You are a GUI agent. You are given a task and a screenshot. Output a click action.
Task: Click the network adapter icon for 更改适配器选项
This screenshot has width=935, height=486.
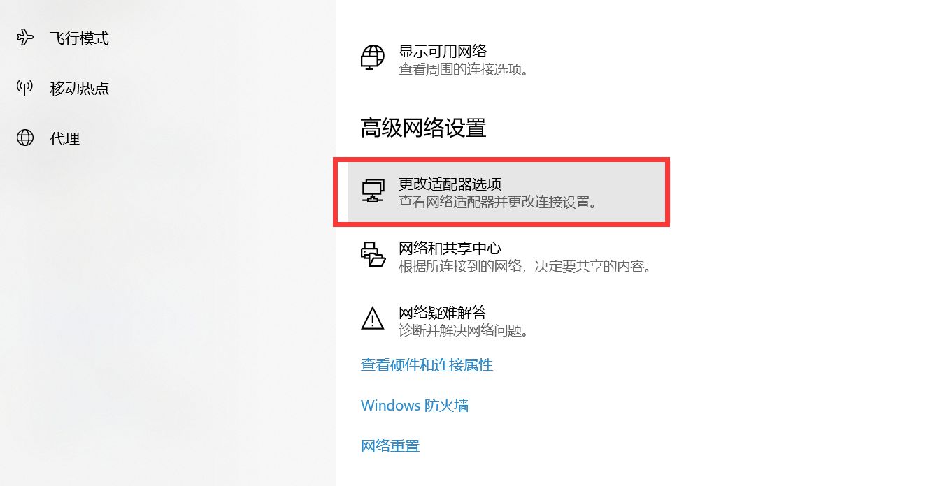coord(373,191)
